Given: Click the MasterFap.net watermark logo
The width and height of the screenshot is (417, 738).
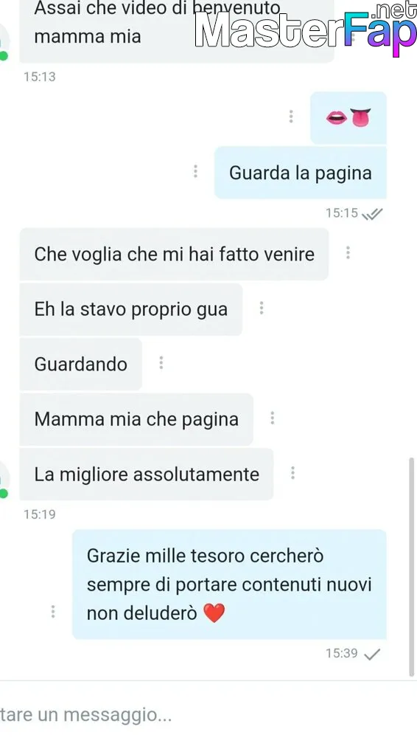Looking at the screenshot, I should [x=306, y=28].
